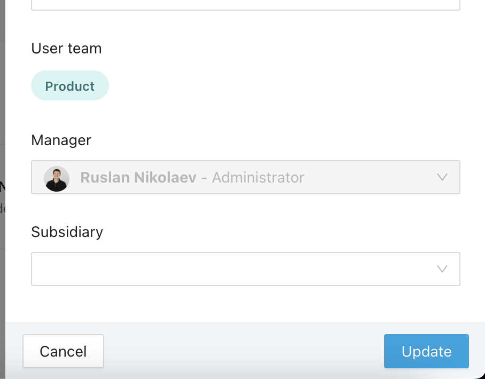This screenshot has height=379, width=485.
Task: Click blank area below the Subsidiary field
Action: click(246, 304)
